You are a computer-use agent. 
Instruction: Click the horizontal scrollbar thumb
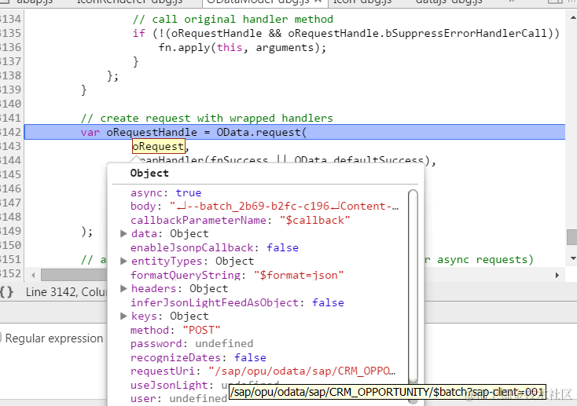pos(74,275)
